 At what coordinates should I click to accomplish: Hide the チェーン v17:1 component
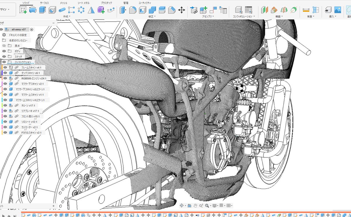point(5,105)
